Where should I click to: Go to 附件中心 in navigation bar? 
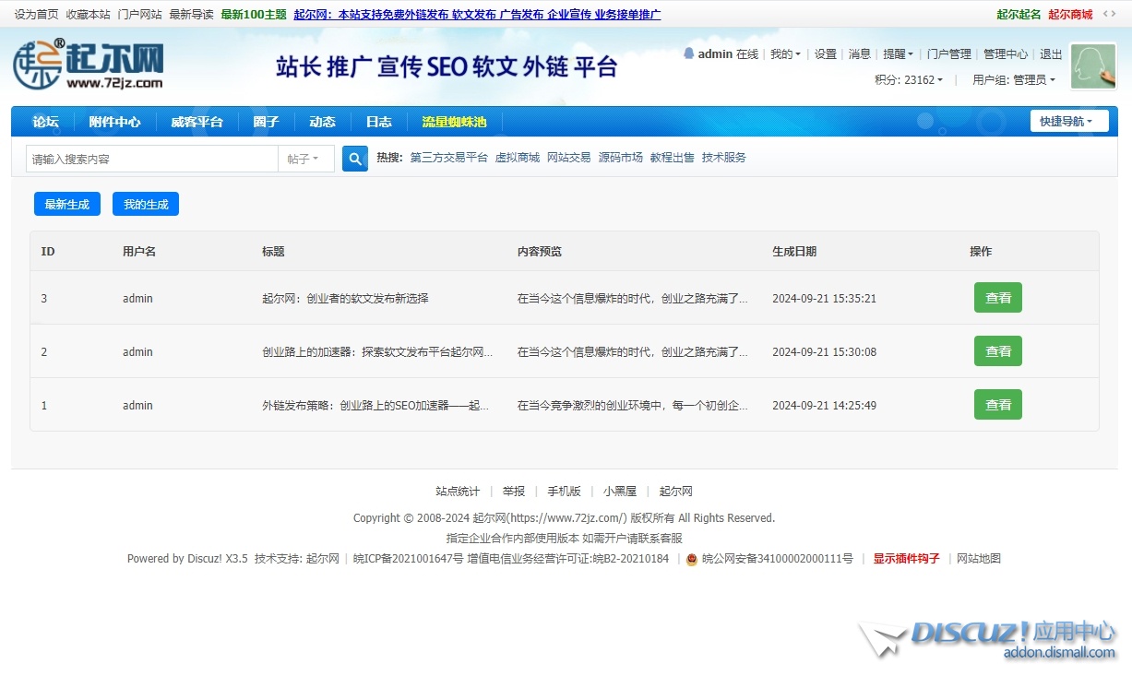(x=114, y=122)
